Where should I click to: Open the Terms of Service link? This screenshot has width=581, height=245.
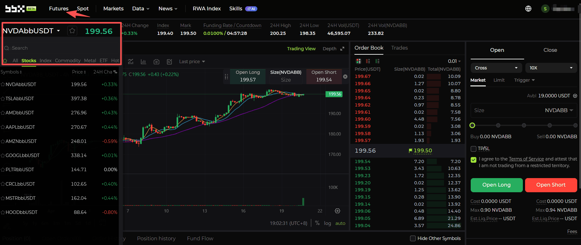point(526,159)
